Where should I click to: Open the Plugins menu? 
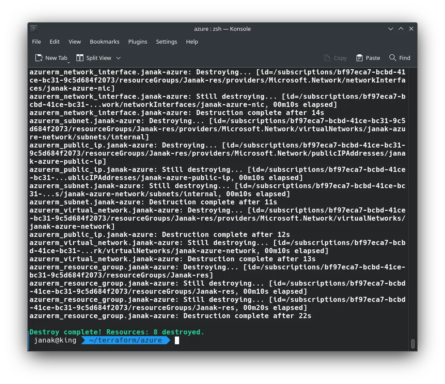click(x=138, y=41)
